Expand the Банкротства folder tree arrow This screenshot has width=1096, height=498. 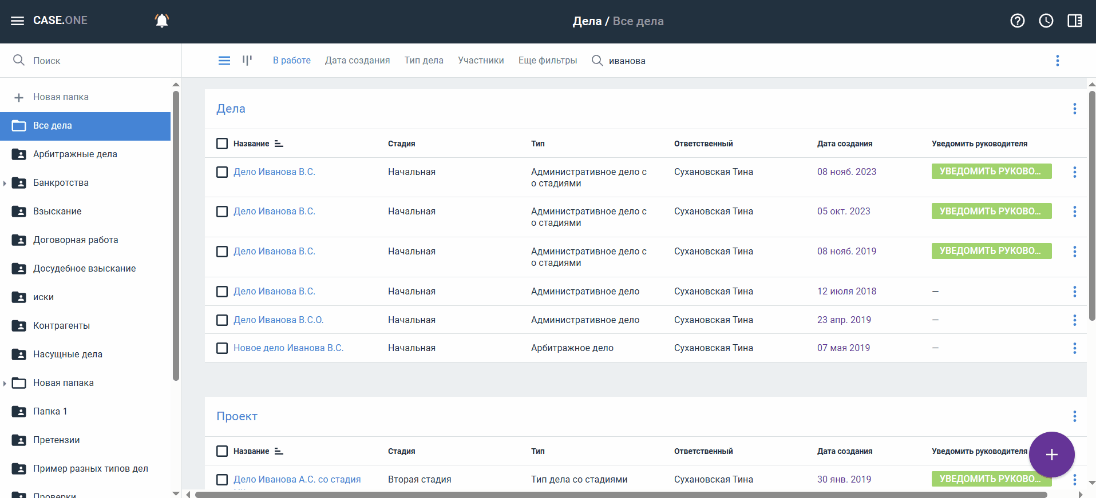point(5,183)
